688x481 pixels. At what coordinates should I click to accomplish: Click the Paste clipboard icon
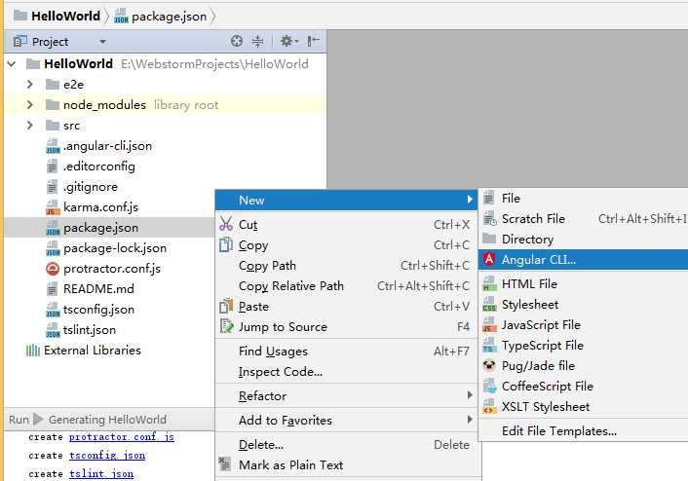226,306
